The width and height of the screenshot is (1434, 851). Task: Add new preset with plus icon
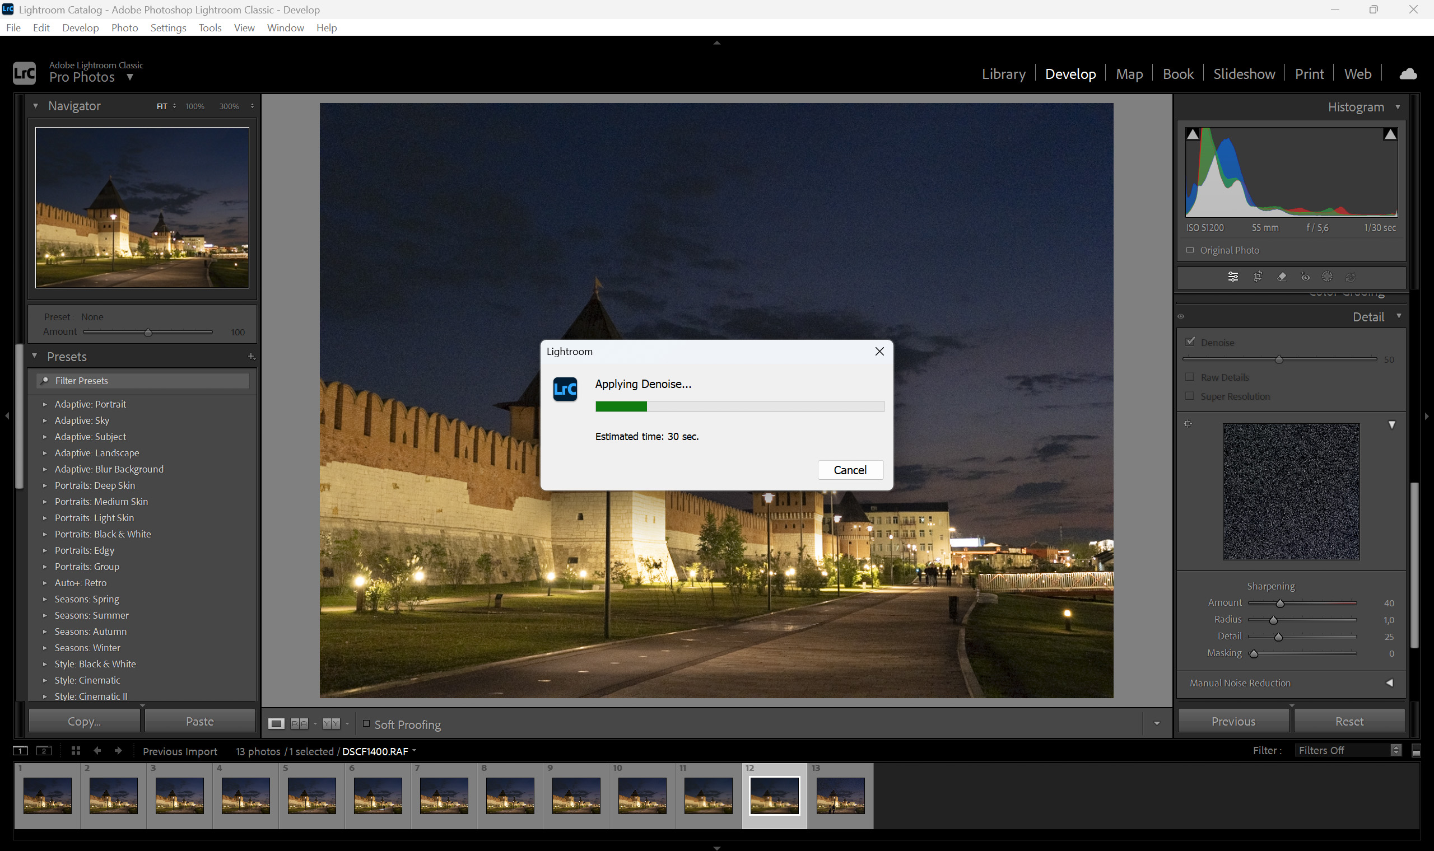[x=250, y=356]
